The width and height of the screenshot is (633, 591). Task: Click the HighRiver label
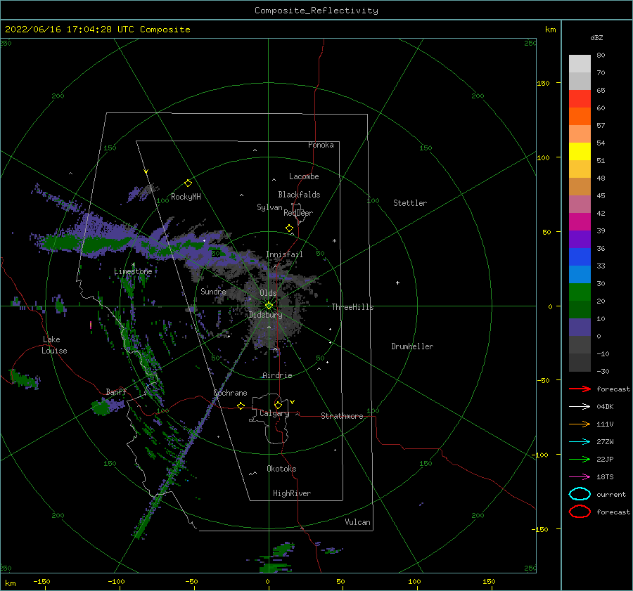point(292,493)
